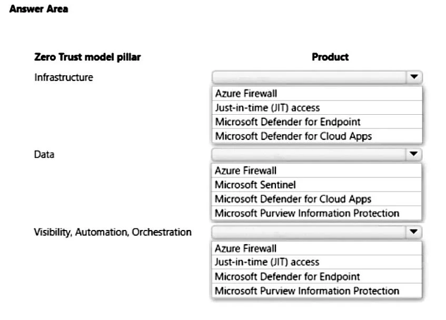Pick Microsoft Defender for Cloud Apps under Data
This screenshot has width=446, height=320.
[316, 199]
